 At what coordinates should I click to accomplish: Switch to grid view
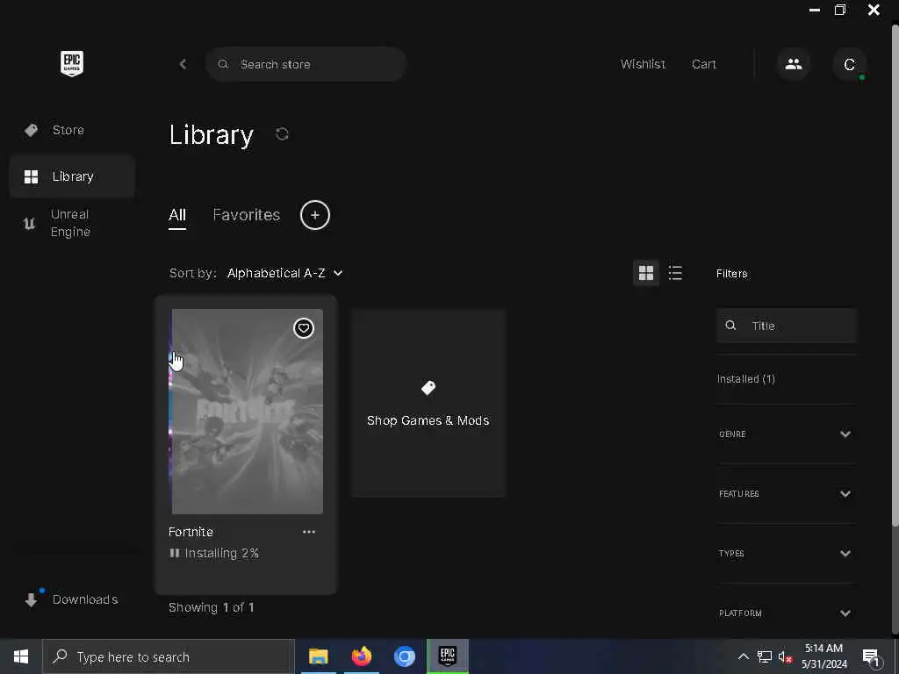click(646, 273)
